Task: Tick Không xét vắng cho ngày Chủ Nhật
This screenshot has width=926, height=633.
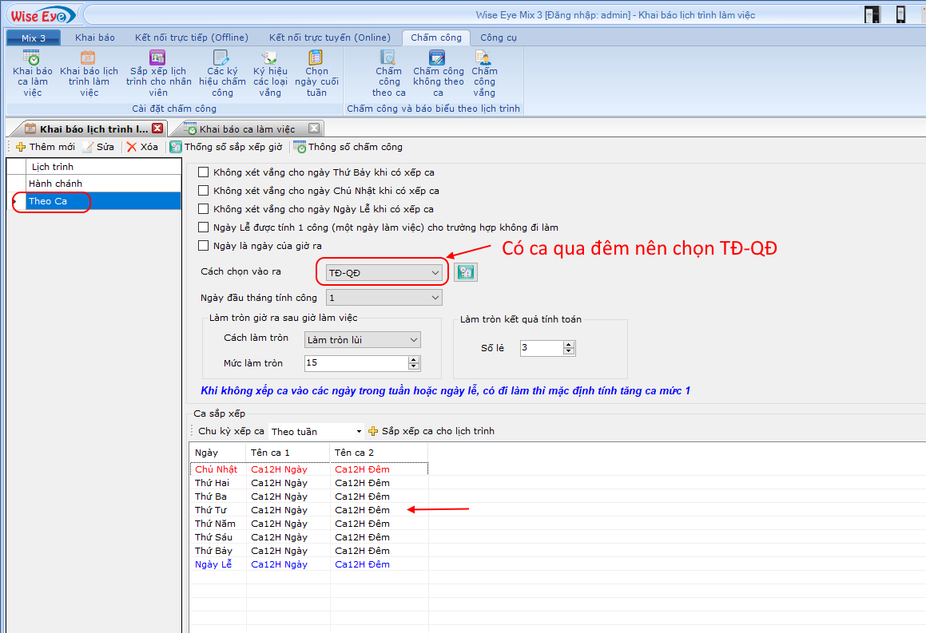Action: coord(204,191)
